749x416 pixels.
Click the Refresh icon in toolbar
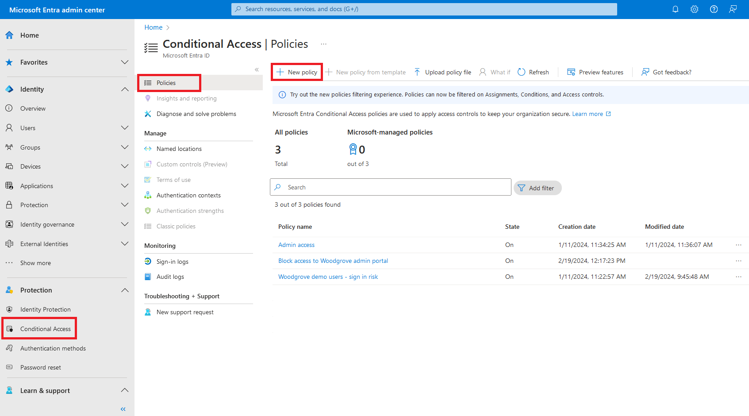[522, 72]
